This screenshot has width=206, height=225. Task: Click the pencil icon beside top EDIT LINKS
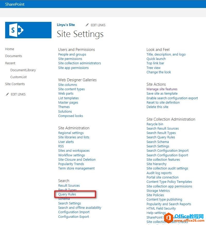click(87, 25)
